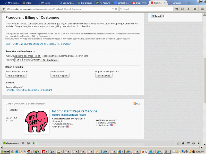Switch to the 'Edit product' tab

[x=85, y=3]
